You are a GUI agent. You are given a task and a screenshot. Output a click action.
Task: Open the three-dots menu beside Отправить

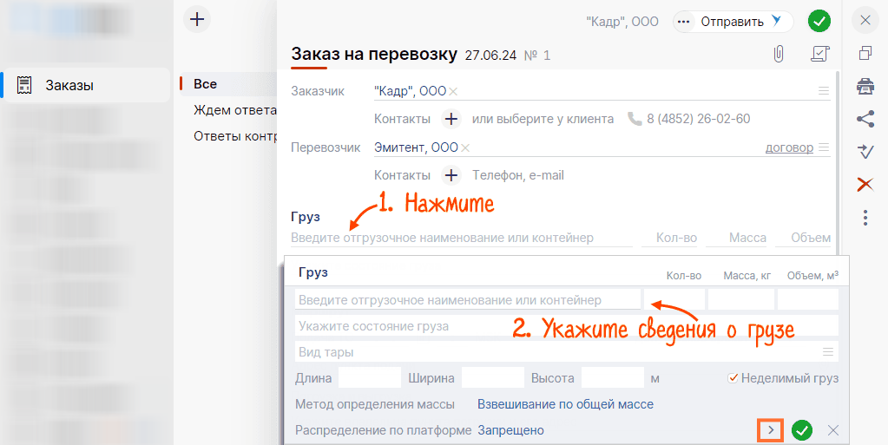point(683,22)
